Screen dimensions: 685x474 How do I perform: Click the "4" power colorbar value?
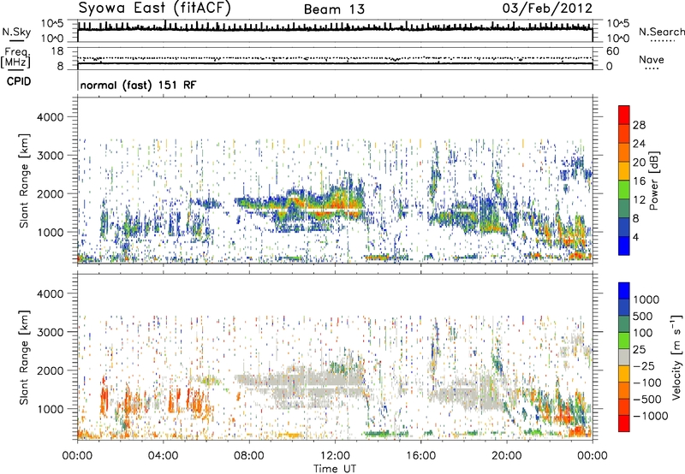[x=635, y=238]
